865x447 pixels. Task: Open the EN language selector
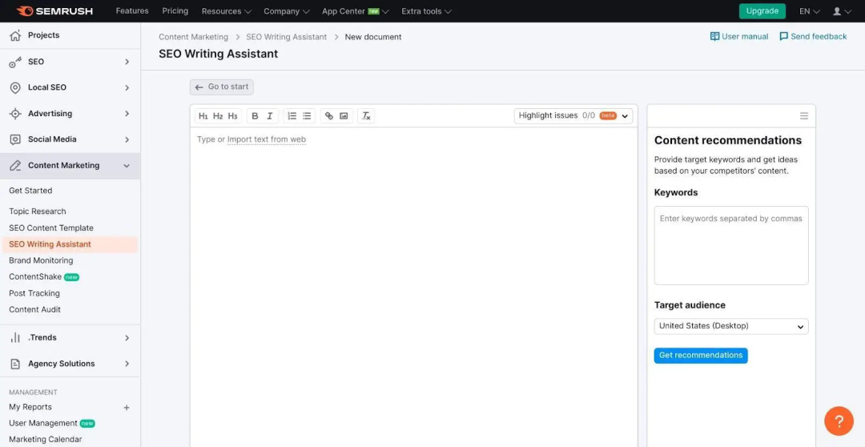(809, 11)
